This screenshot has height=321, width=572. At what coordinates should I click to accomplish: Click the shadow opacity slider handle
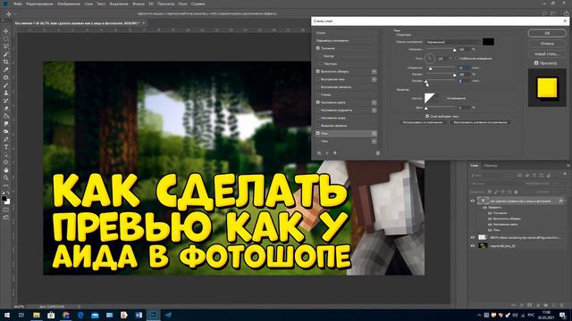coord(455,50)
